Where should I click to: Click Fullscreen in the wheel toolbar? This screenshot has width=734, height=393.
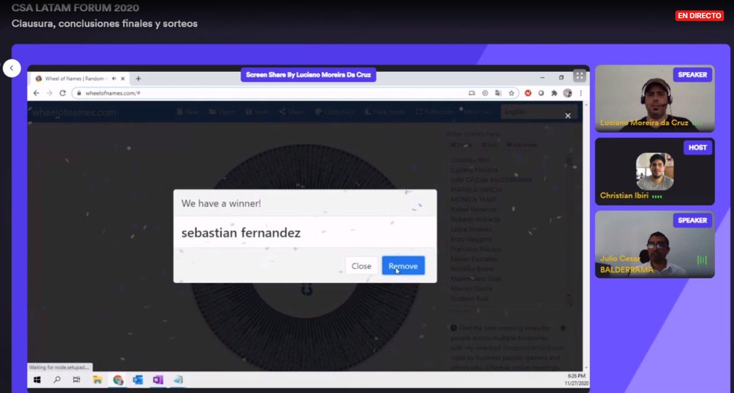coord(435,112)
